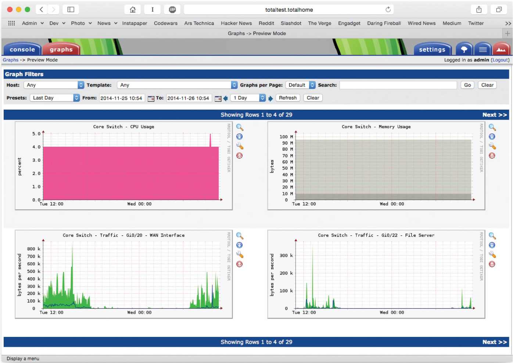
Task: Open graph management wrench for CPU Usage
Action: 240,146
